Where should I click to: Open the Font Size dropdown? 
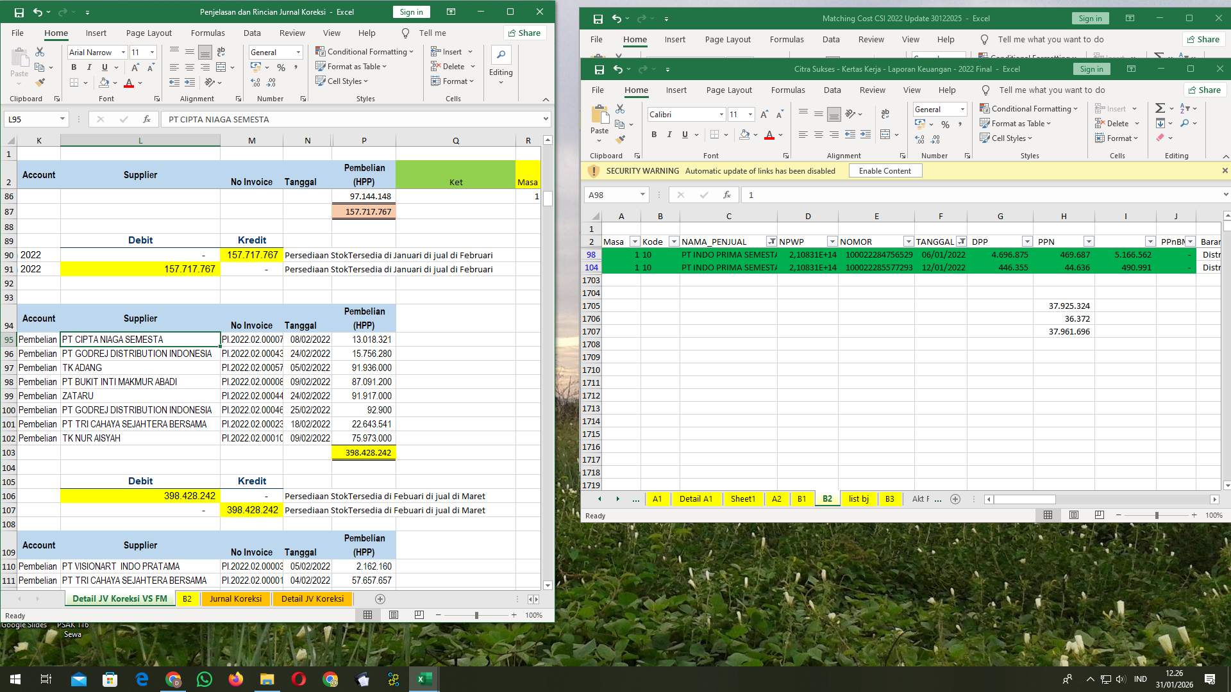[750, 114]
